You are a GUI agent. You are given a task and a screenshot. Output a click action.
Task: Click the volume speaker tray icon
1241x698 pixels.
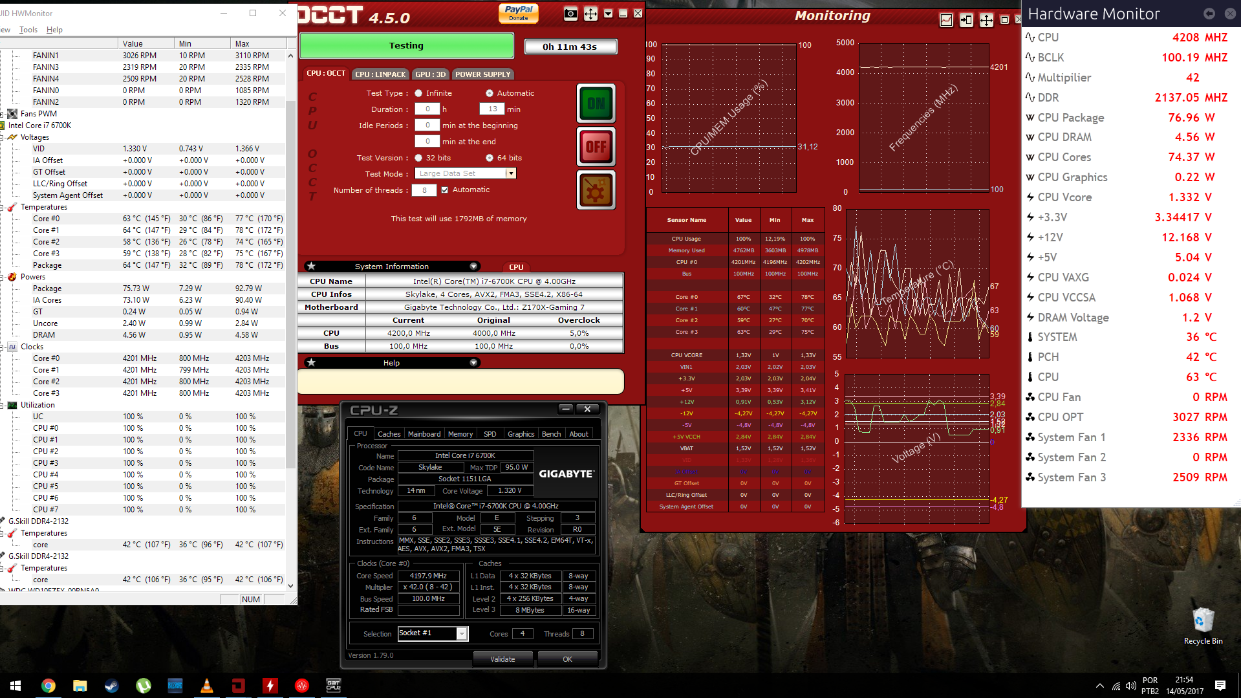click(x=1130, y=686)
